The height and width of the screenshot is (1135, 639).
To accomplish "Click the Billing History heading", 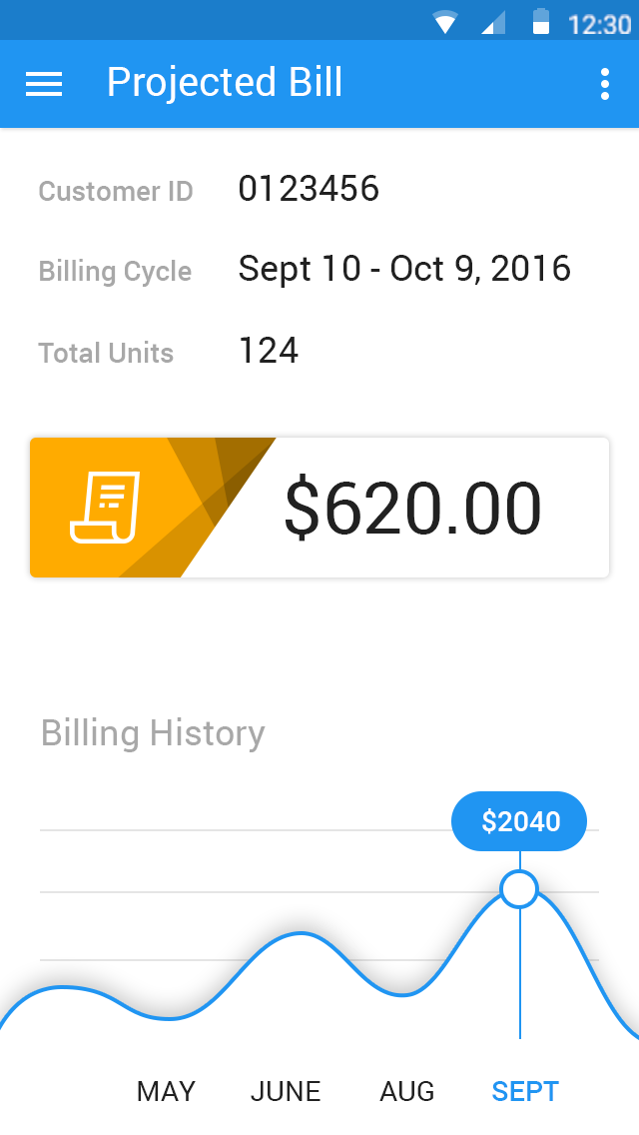I will pyautogui.click(x=153, y=733).
